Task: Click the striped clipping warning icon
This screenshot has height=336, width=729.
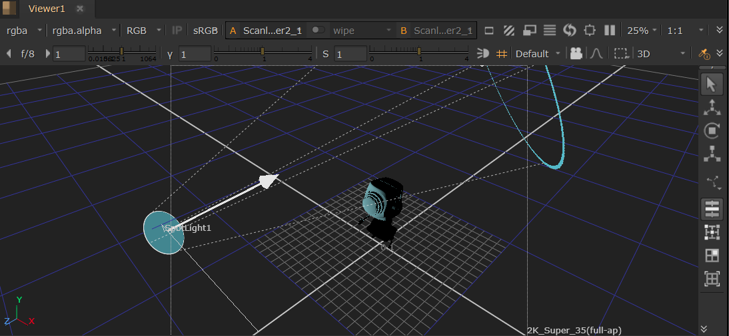Action: tap(509, 30)
